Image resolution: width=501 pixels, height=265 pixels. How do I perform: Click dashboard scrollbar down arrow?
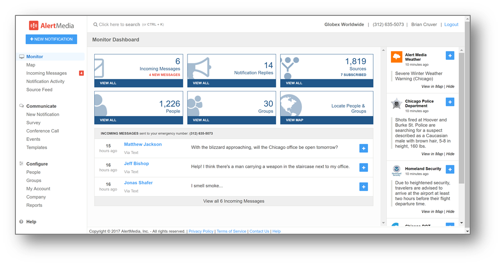tap(383, 223)
